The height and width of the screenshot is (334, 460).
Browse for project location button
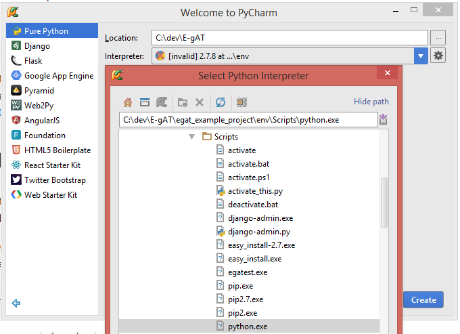click(438, 38)
